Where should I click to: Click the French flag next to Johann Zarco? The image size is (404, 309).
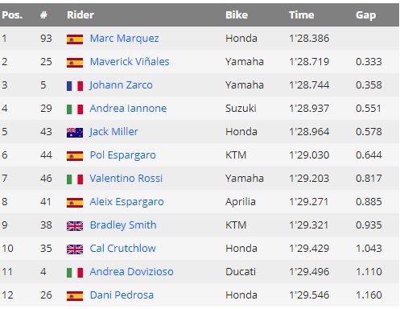pyautogui.click(x=75, y=86)
